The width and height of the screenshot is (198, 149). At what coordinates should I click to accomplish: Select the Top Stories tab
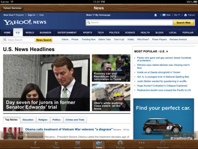tap(11, 120)
